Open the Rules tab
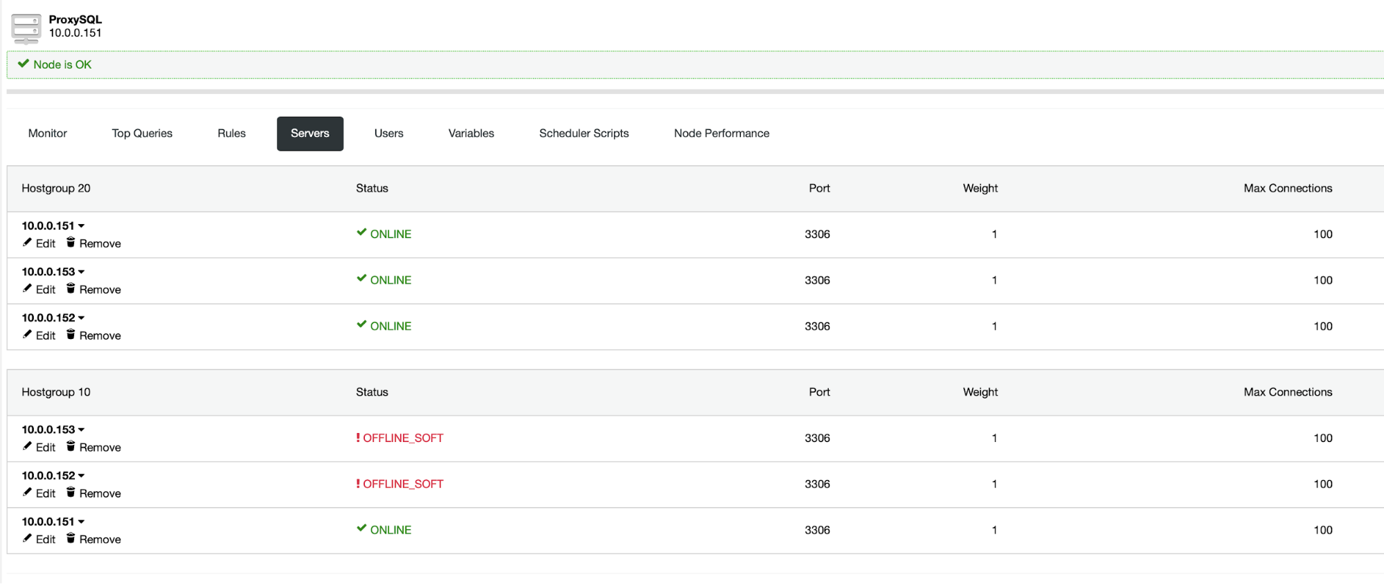 [x=231, y=134]
